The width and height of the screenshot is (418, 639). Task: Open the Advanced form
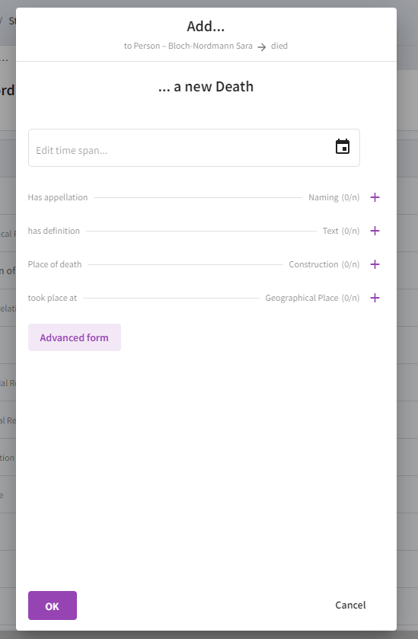point(75,337)
